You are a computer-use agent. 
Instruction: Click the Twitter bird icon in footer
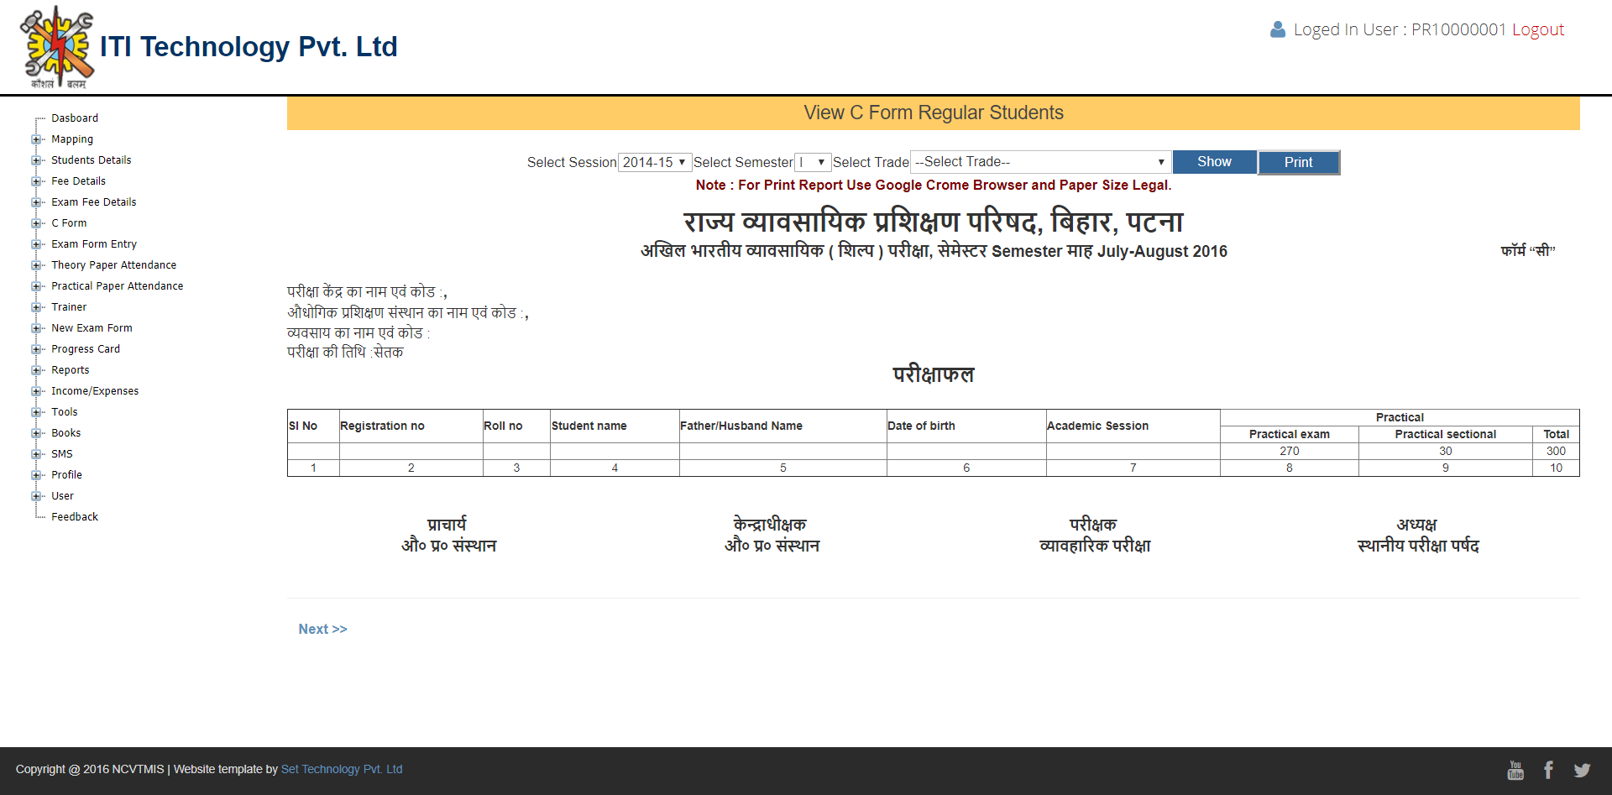coord(1582,770)
